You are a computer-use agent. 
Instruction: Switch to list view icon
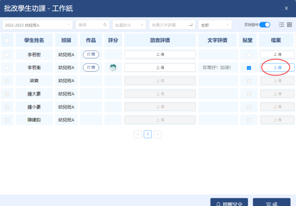[281, 25]
